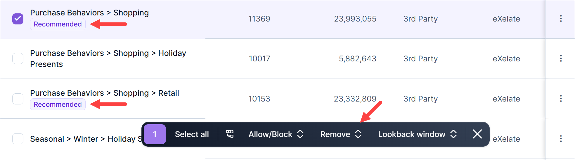The height and width of the screenshot is (160, 575).
Task: Dismiss the bulk action bar with X
Action: tap(477, 134)
